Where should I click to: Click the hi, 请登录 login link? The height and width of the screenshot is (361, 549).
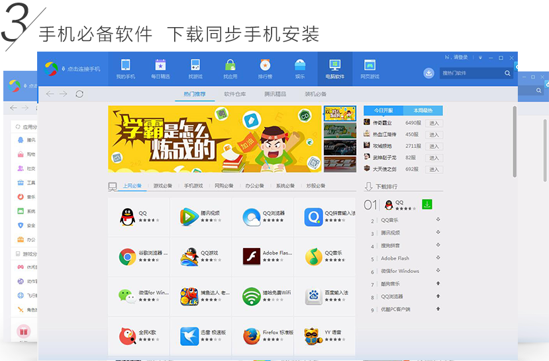pos(456,58)
